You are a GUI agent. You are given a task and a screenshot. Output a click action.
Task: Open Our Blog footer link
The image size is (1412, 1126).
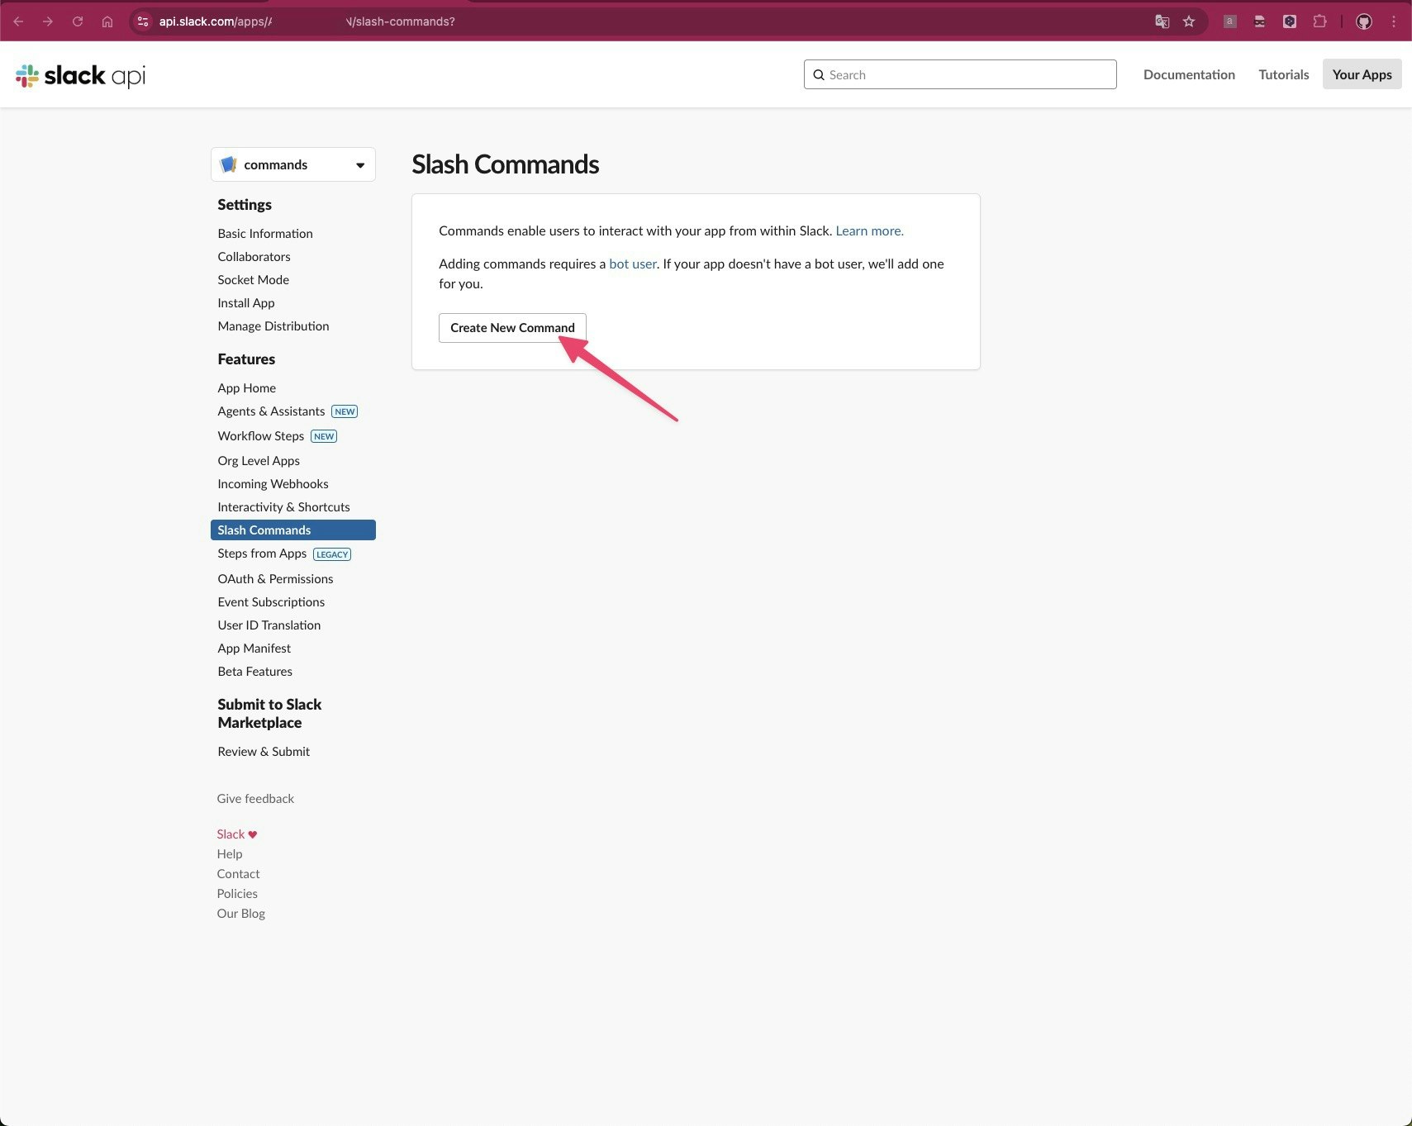240,914
